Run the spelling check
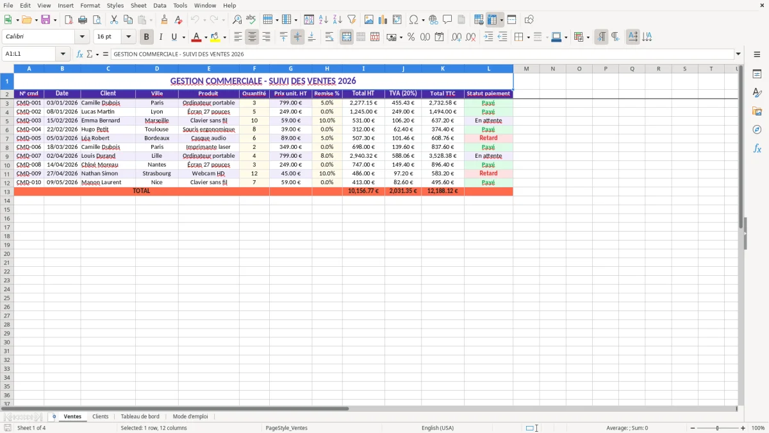Screen dimensions: 769x433 [251, 20]
